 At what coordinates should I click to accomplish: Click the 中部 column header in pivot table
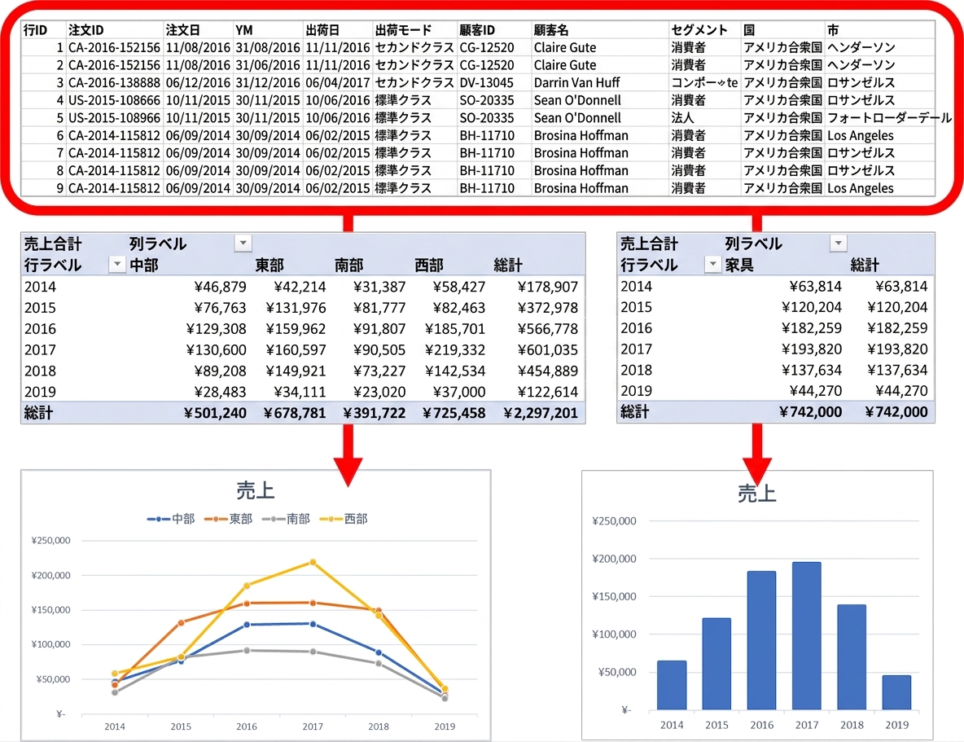[144, 266]
